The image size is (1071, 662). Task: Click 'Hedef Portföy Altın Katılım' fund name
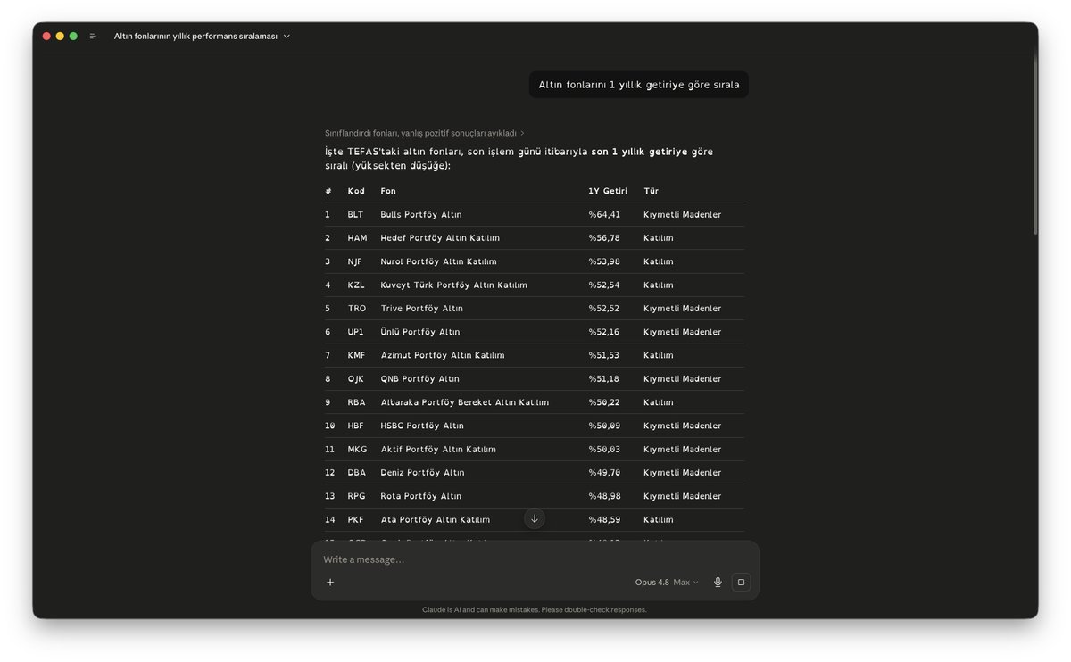click(x=440, y=238)
